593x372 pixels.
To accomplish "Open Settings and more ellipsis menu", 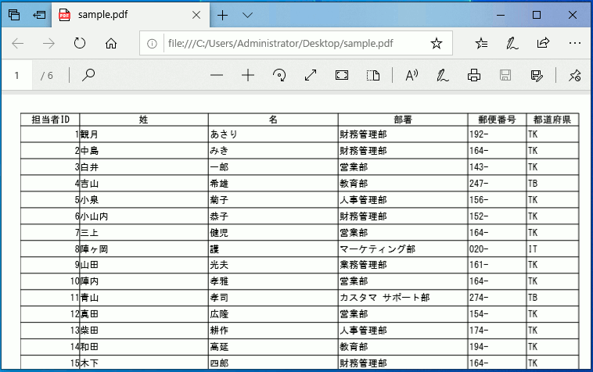I will coord(575,43).
